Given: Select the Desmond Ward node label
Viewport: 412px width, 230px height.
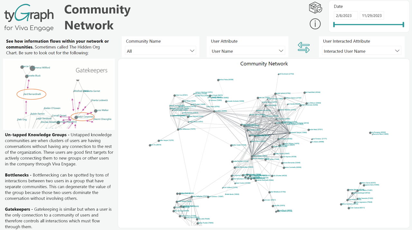Looking at the screenshot, I should [381, 134].
